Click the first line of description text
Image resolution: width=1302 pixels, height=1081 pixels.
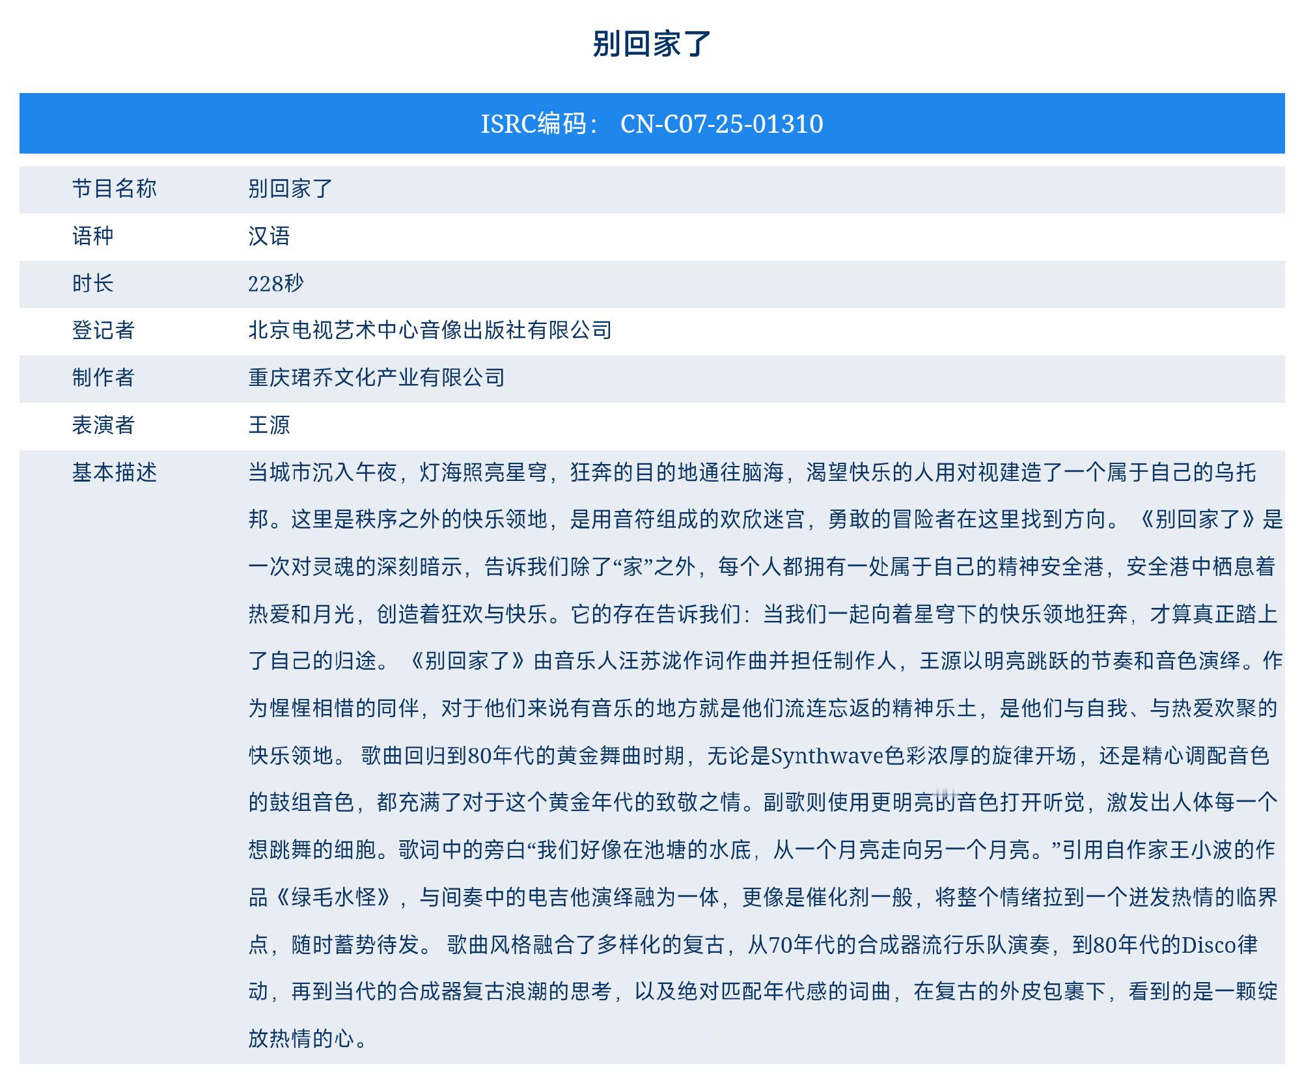pos(752,472)
